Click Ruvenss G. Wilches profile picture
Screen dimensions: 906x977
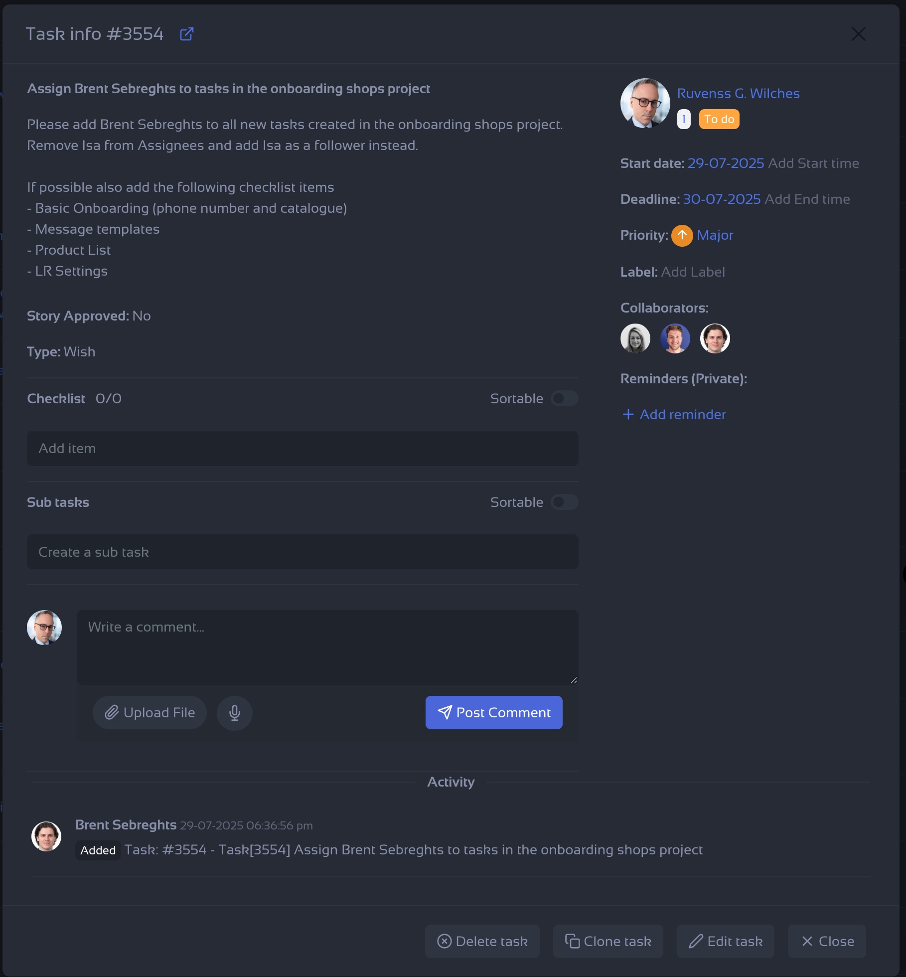[x=645, y=103]
